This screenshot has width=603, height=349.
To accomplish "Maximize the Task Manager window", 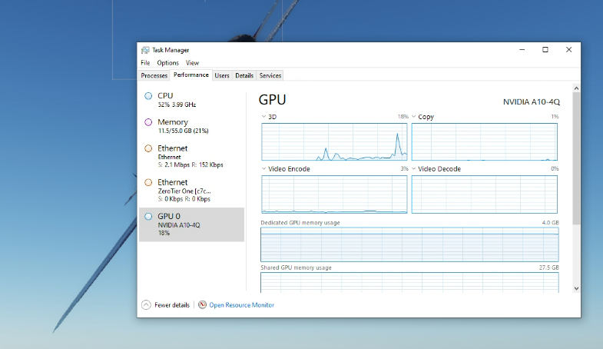I will click(545, 50).
